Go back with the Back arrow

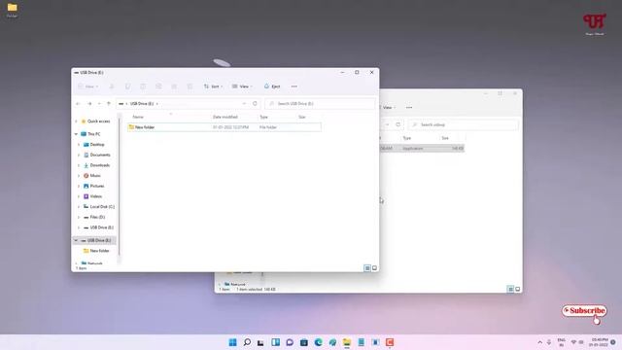(x=78, y=104)
